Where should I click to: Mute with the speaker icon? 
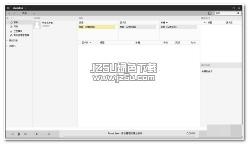pos(37,134)
